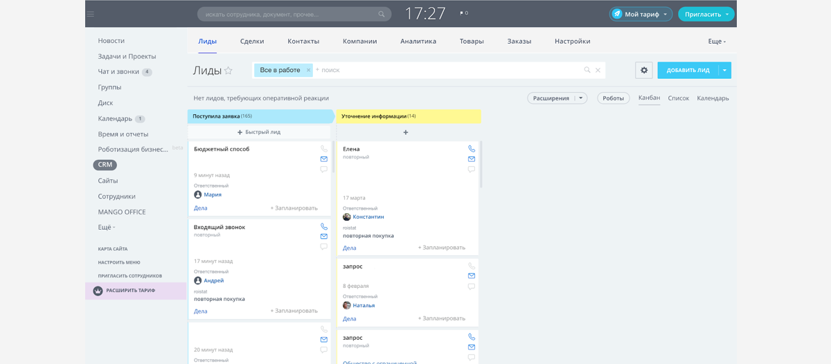
Task: Click the magnifier in the global search bar
Action: (382, 14)
